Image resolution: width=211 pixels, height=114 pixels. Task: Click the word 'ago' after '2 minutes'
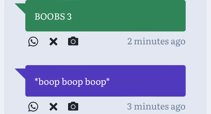(x=178, y=42)
